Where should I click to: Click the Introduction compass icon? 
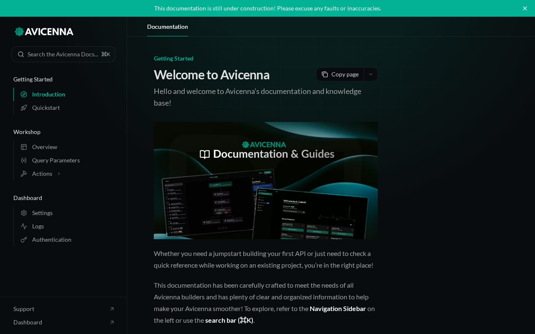[24, 94]
